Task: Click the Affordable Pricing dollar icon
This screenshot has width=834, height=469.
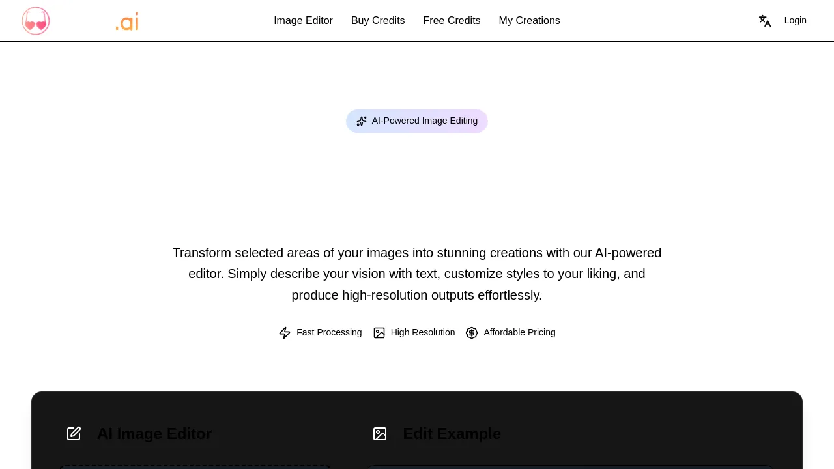Action: pyautogui.click(x=472, y=333)
